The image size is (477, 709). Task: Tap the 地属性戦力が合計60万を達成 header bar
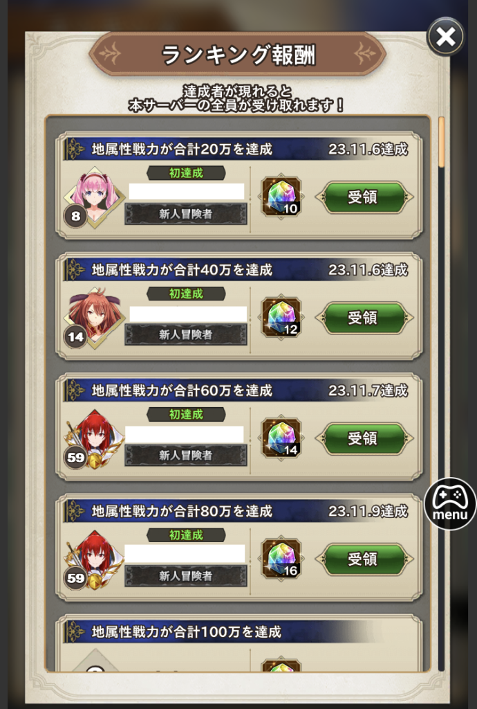[x=237, y=391]
